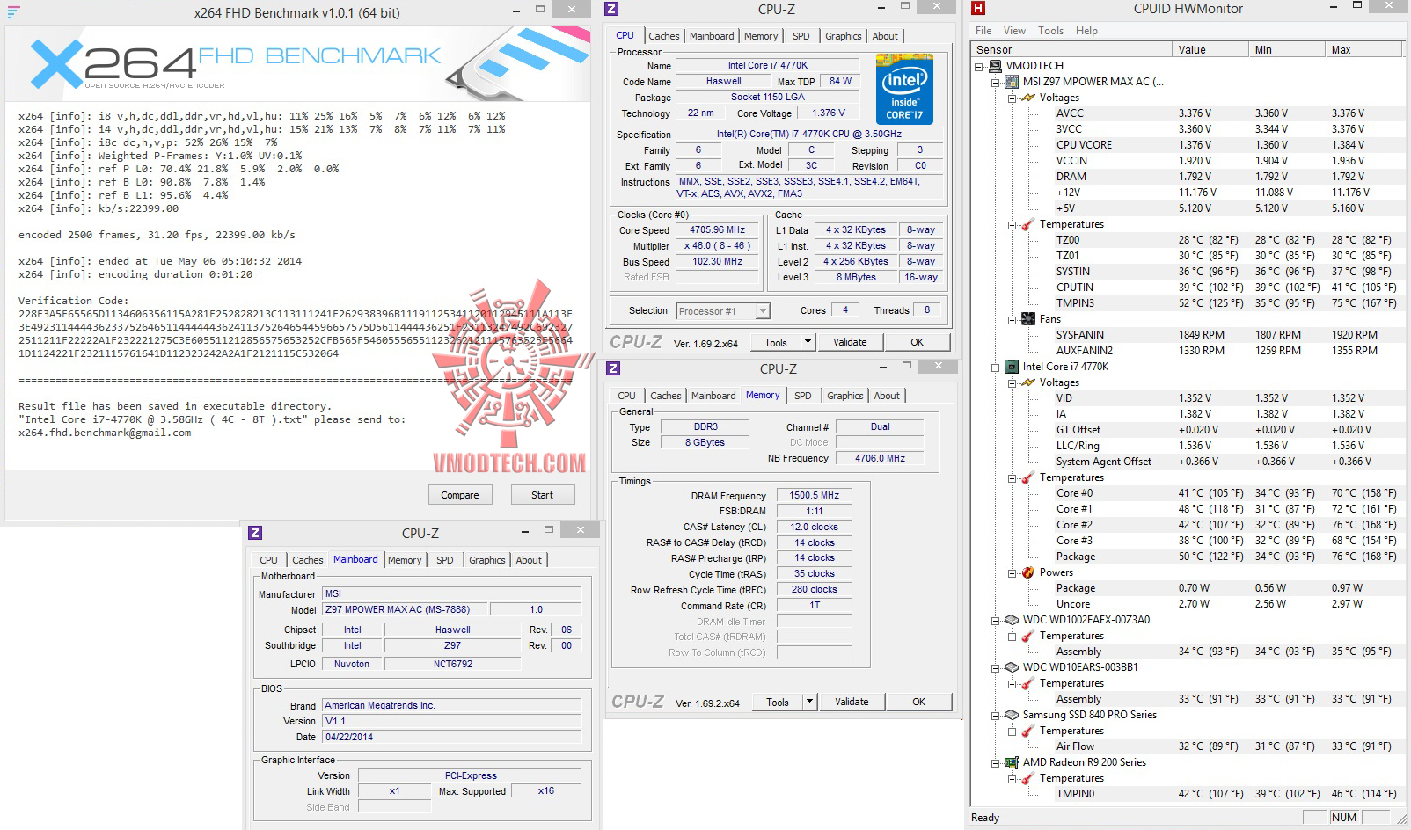Click the Intel inside Core i7 logo
This screenshot has height=830, width=1411.
pos(904,90)
